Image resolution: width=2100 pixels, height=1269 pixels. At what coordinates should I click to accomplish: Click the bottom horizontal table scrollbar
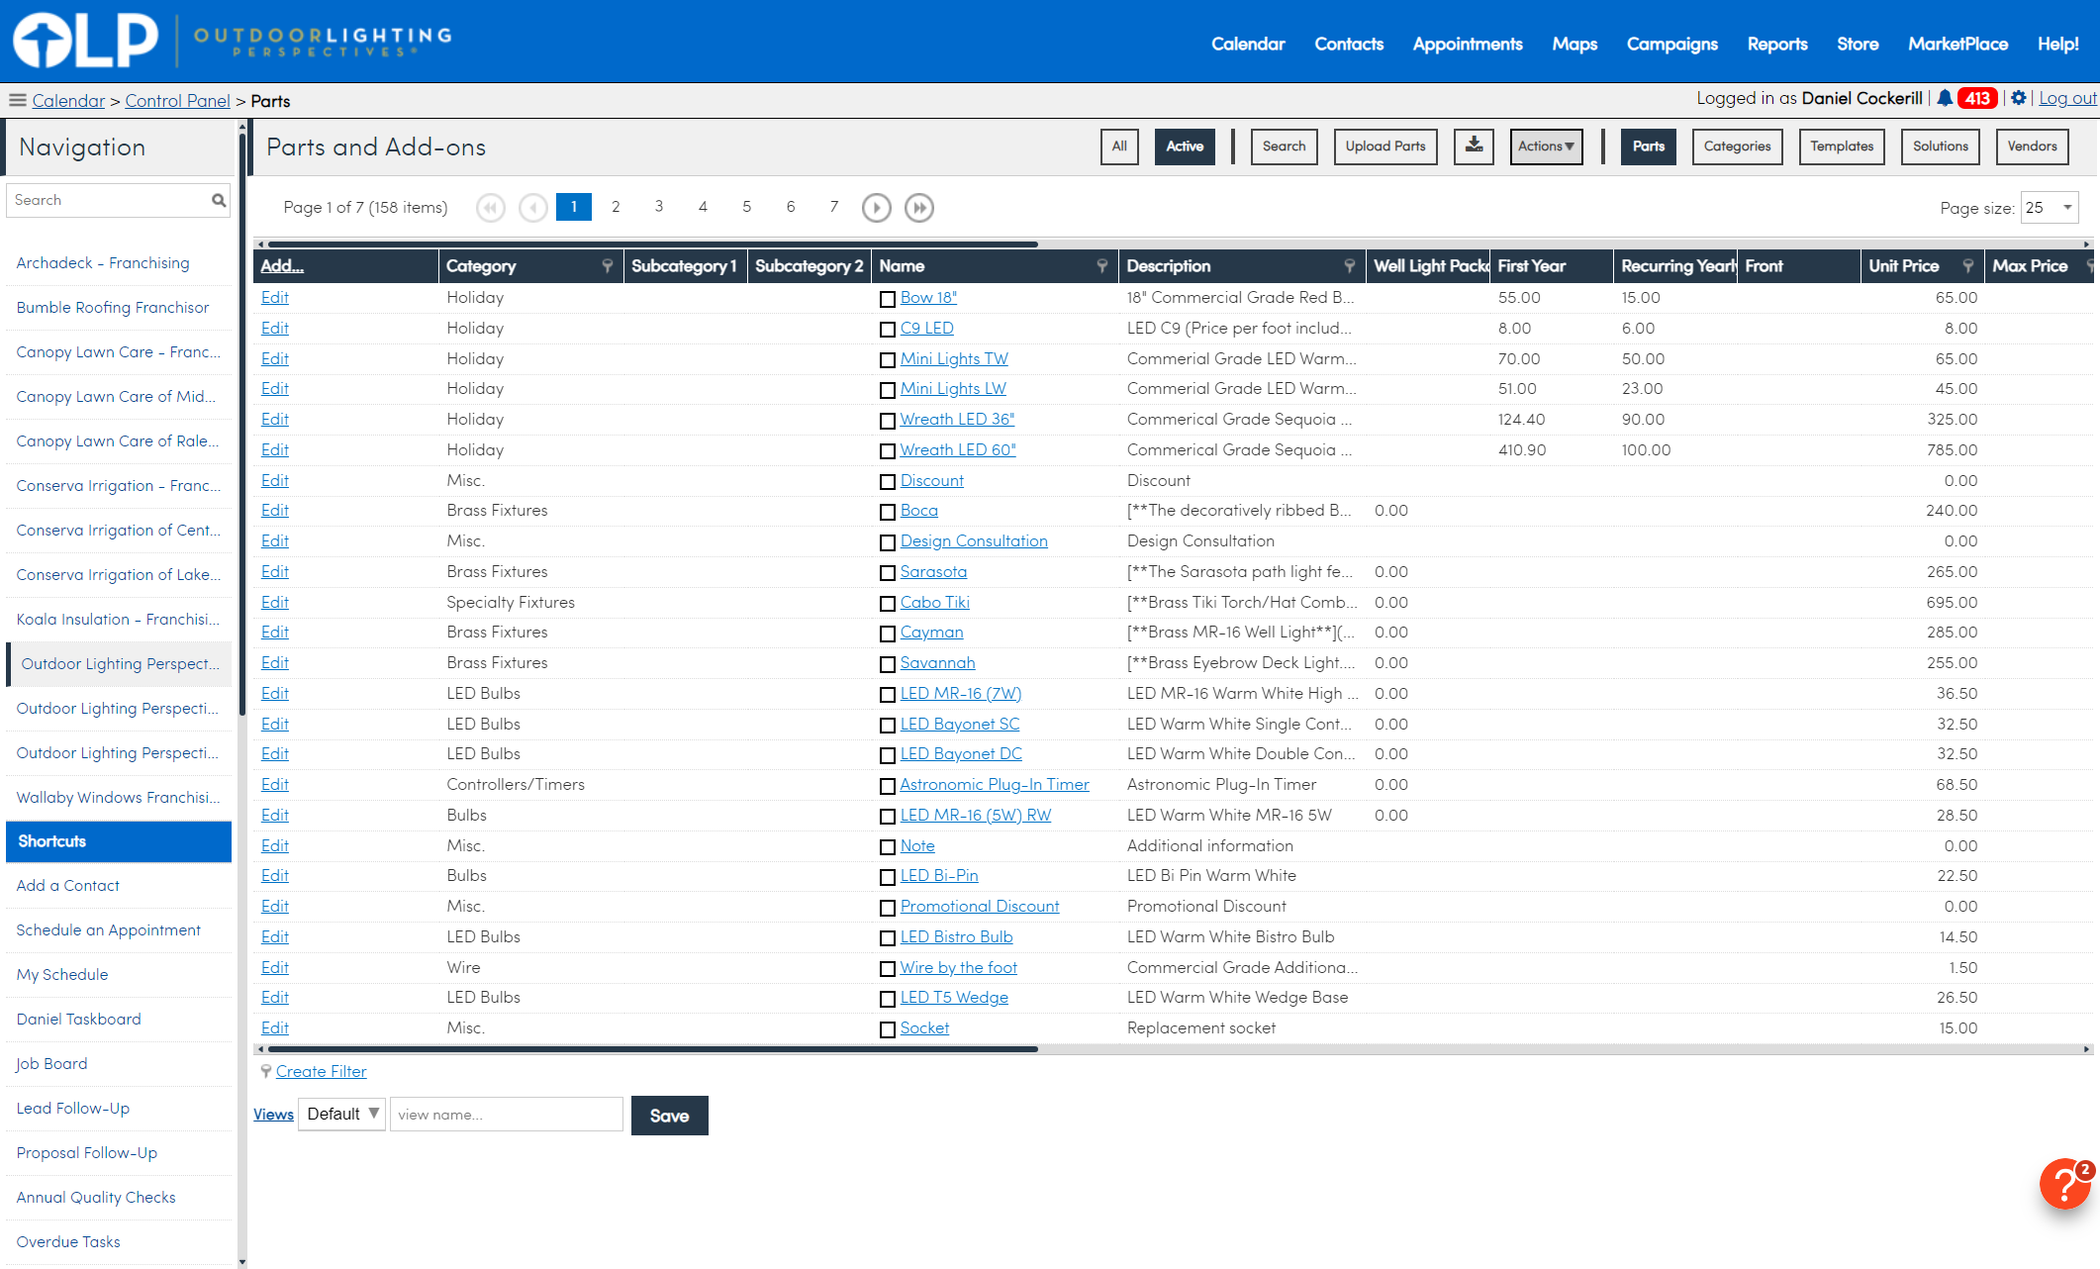[x=653, y=1049]
